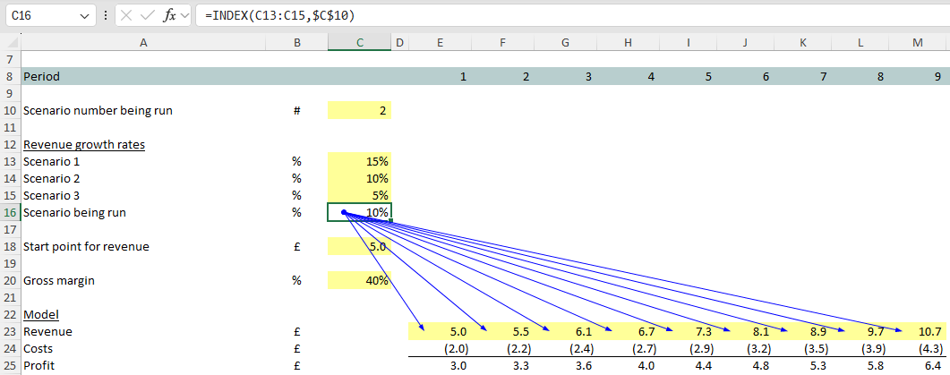This screenshot has width=950, height=375.
Task: Select the column A header
Action: pyautogui.click(x=143, y=42)
